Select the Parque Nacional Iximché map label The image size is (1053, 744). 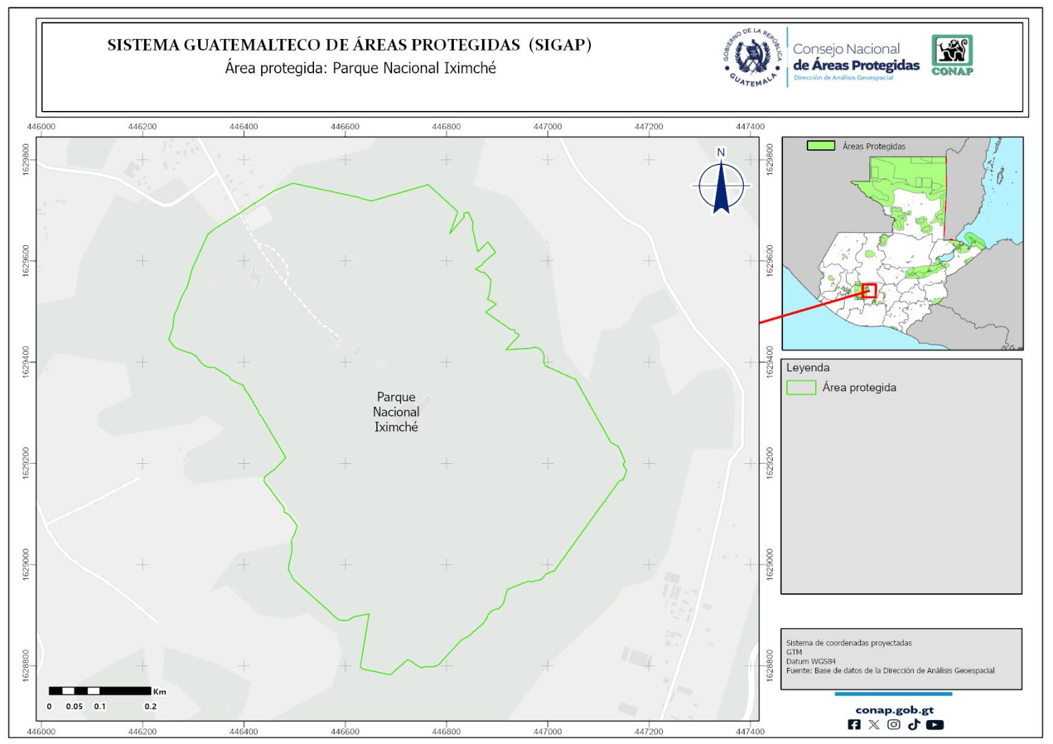pyautogui.click(x=396, y=412)
